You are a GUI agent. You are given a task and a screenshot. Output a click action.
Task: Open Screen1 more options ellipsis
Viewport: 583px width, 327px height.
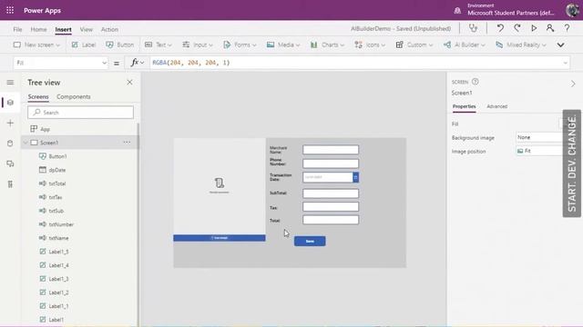coord(127,142)
